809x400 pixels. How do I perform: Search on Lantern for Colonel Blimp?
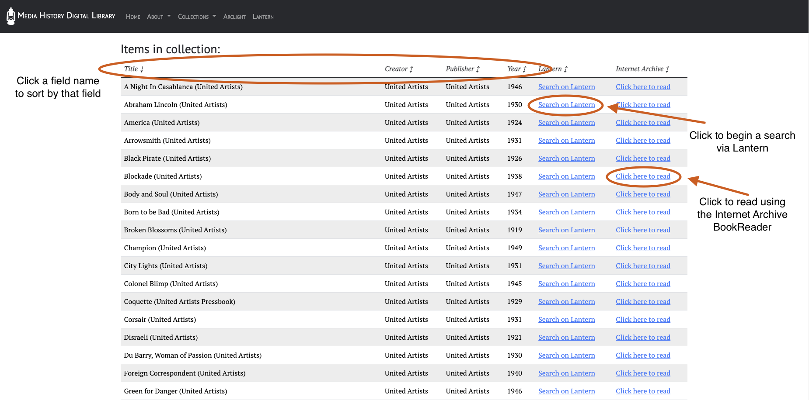click(566, 284)
